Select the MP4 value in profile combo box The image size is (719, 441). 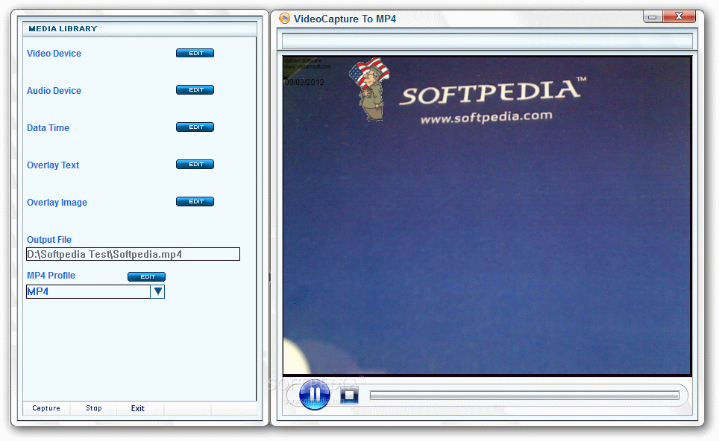click(x=89, y=291)
